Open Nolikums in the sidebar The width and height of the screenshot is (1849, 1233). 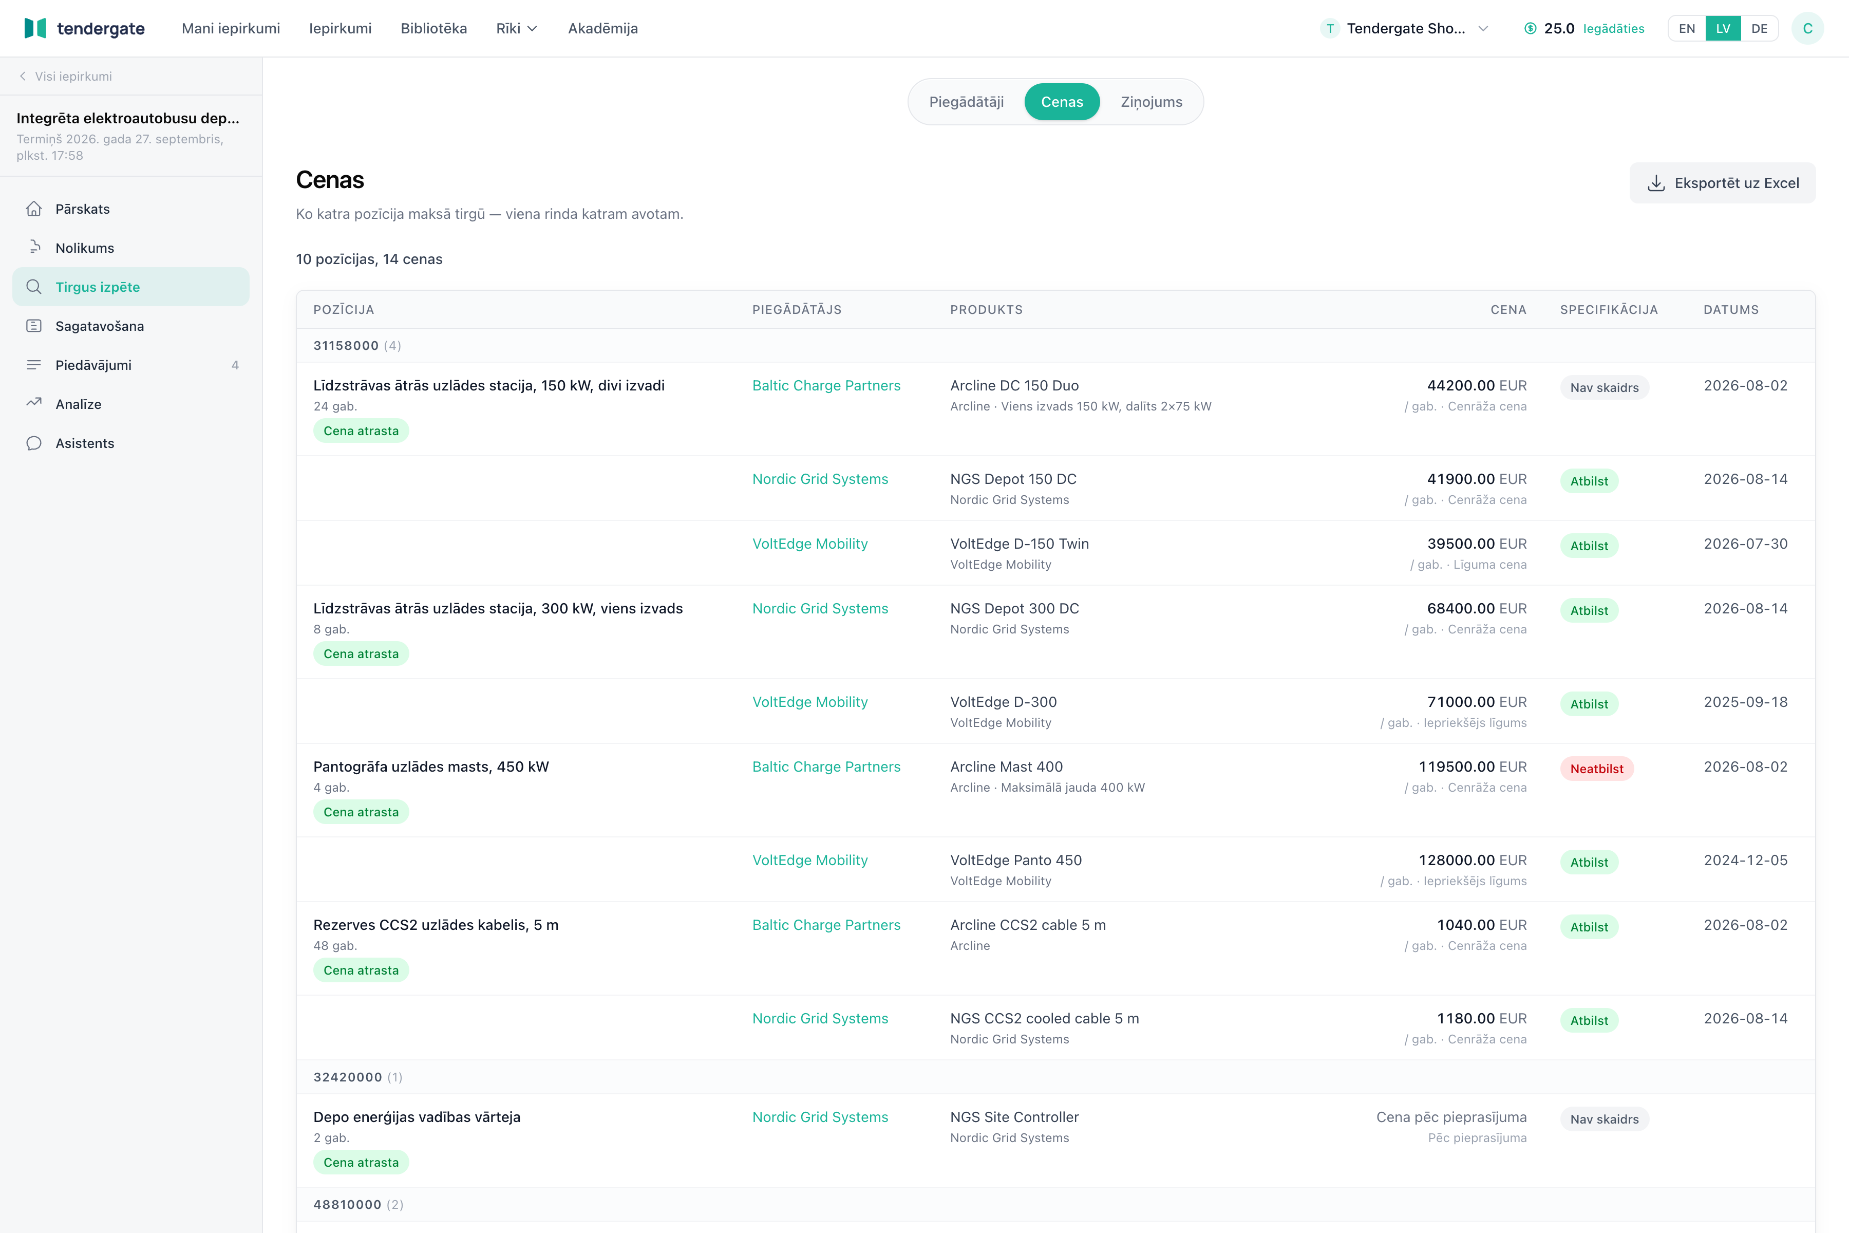point(130,248)
